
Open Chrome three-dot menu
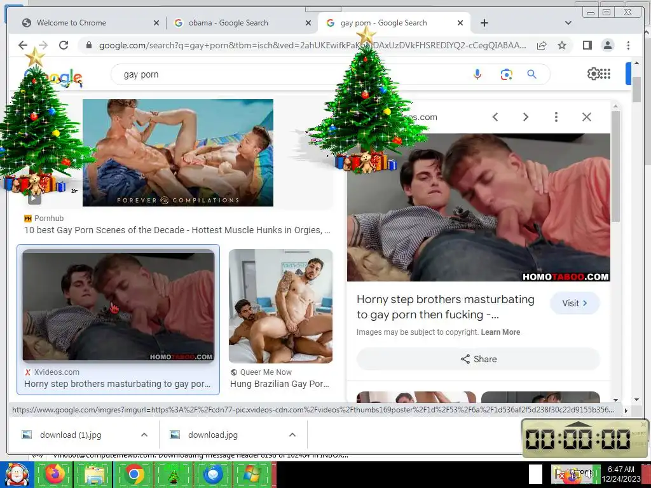(x=628, y=45)
